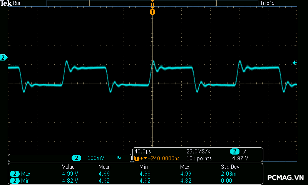Click the Run acquisition status label
This screenshot has width=308, height=185.
(18, 3)
